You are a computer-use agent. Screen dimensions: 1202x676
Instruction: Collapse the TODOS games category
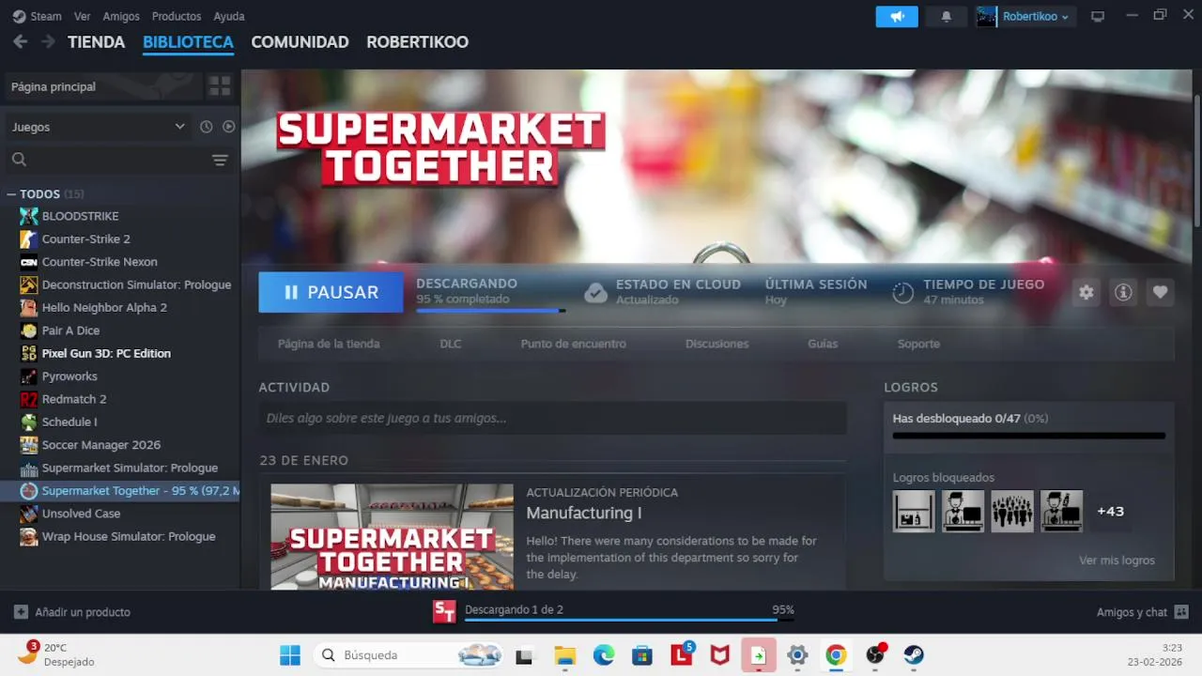[11, 194]
